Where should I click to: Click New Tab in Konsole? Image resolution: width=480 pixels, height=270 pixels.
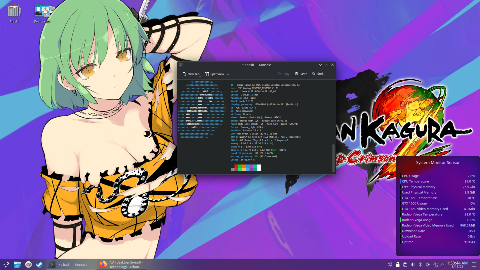tap(190, 74)
